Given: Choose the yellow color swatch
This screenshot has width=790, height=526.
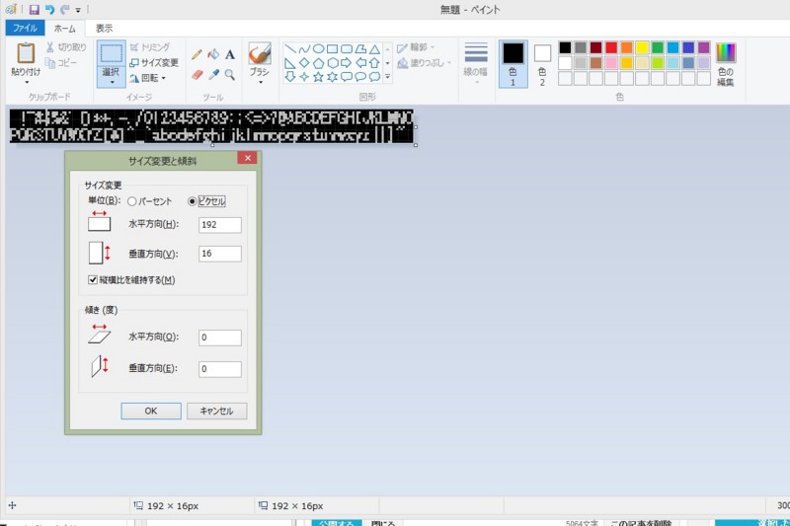Looking at the screenshot, I should pyautogui.click(x=642, y=47).
